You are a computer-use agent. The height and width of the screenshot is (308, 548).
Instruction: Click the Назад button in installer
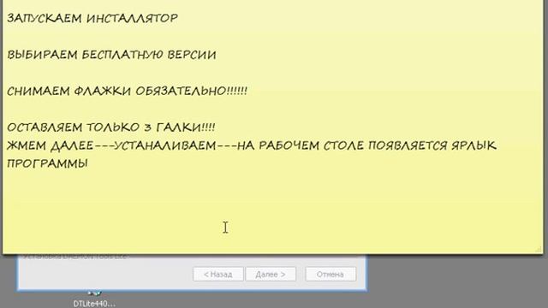pyautogui.click(x=218, y=275)
